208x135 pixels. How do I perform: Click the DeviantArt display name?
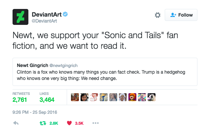pyautogui.click(x=47, y=14)
